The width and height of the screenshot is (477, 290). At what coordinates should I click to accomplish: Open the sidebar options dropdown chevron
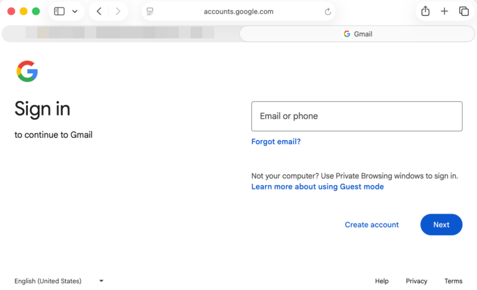pyautogui.click(x=75, y=11)
